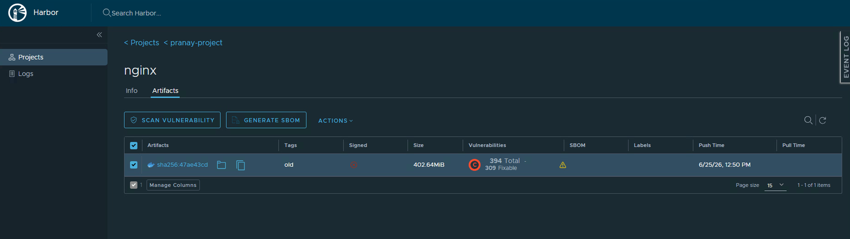Open artifact sha256:47ae43cd link
850x239 pixels.
click(x=182, y=165)
